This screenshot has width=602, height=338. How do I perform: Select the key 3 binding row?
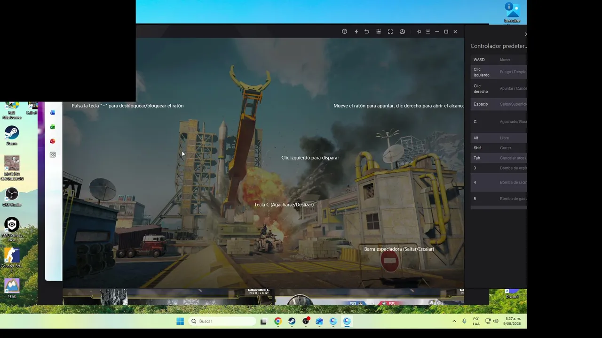pos(499,168)
